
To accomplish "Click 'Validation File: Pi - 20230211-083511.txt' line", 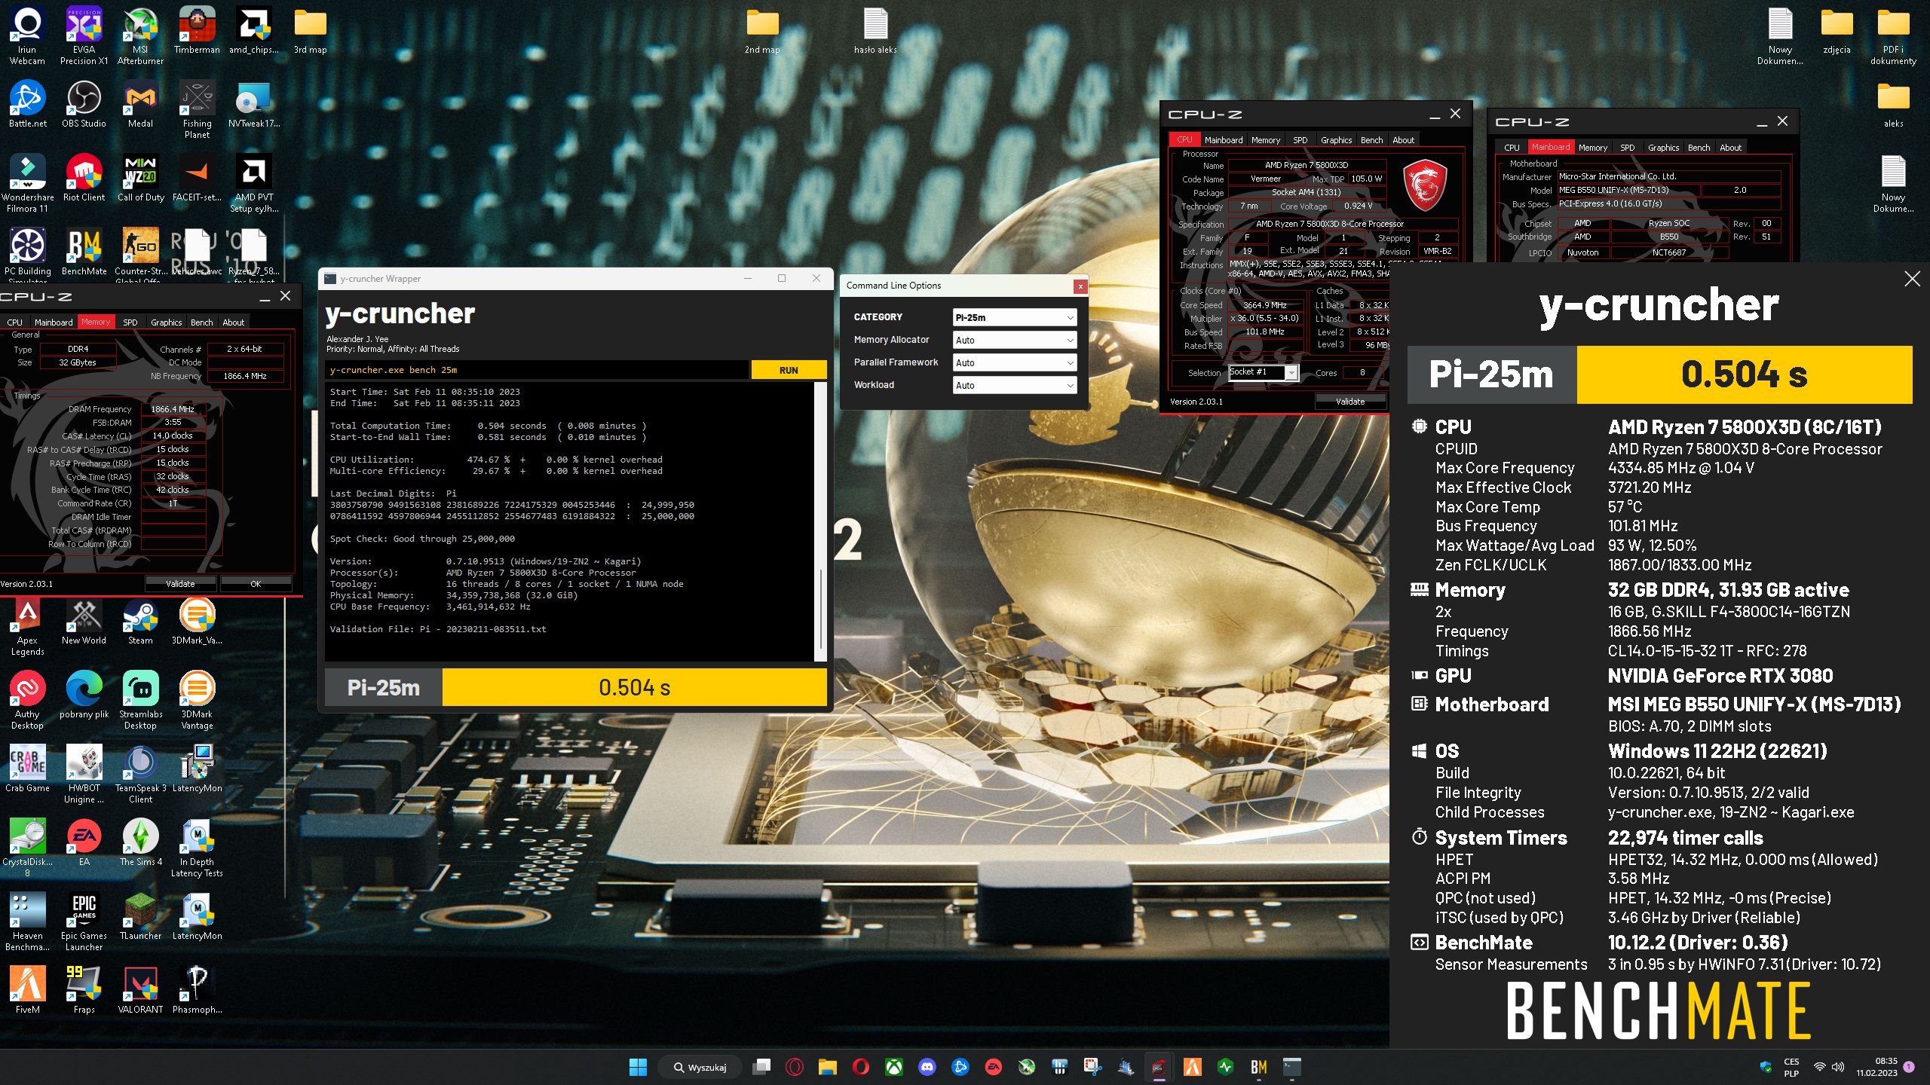I will pos(438,629).
